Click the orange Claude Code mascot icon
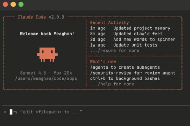Image resolution: width=190 pixels, height=126 pixels. (x=47, y=54)
